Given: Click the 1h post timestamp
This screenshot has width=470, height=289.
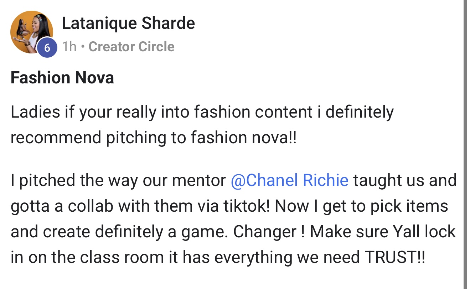Looking at the screenshot, I should (69, 47).
